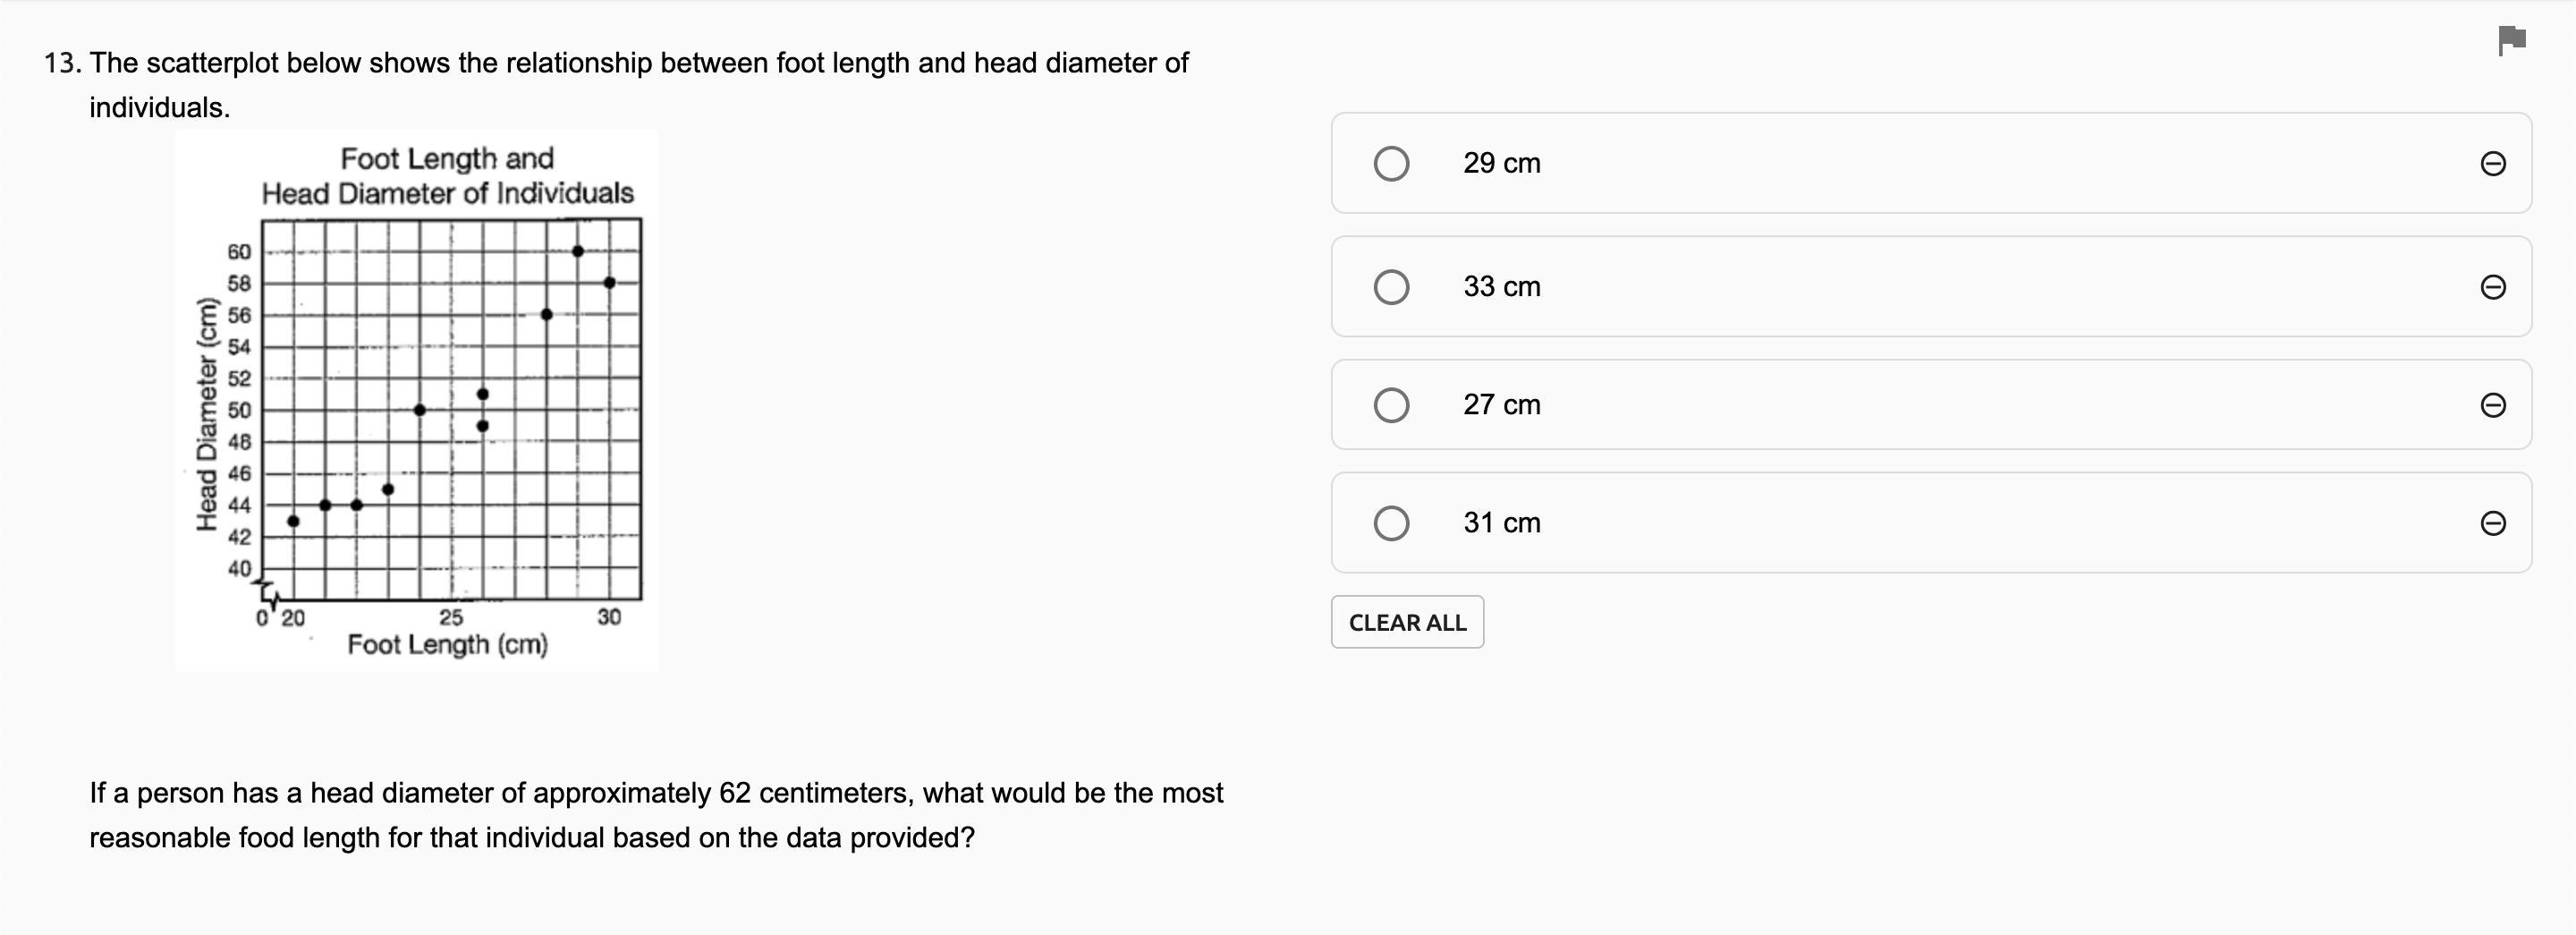Click the 'Head Diameter (cm)' axis label

click(x=207, y=415)
